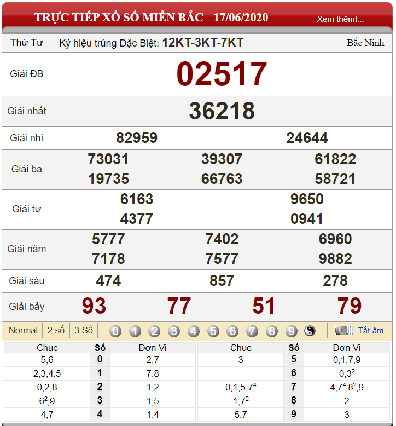Click the Giải bảy row label
The image size is (396, 426).
pyautogui.click(x=27, y=307)
